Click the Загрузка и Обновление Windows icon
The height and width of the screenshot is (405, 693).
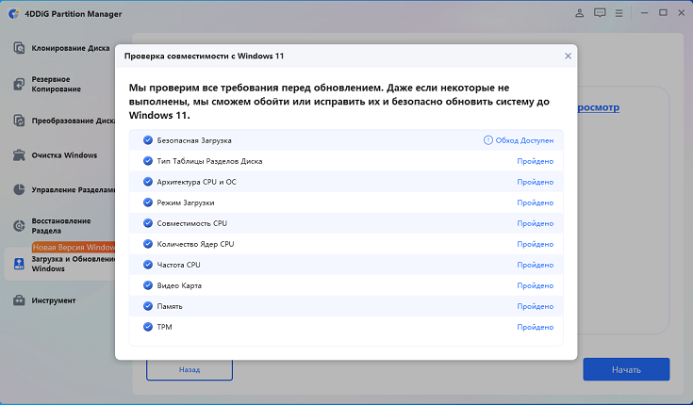click(19, 264)
